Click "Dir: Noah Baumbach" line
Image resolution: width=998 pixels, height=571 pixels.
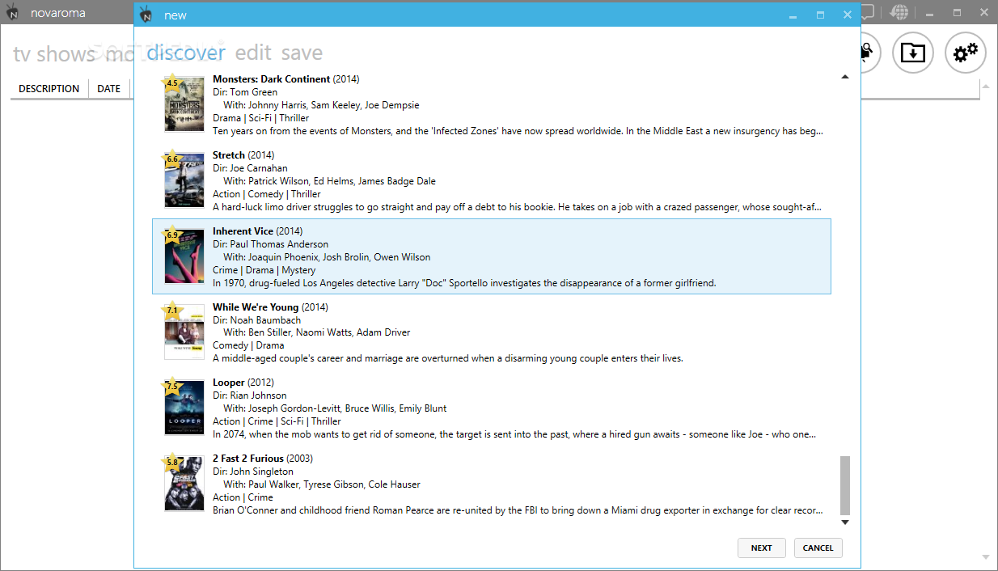coord(256,320)
